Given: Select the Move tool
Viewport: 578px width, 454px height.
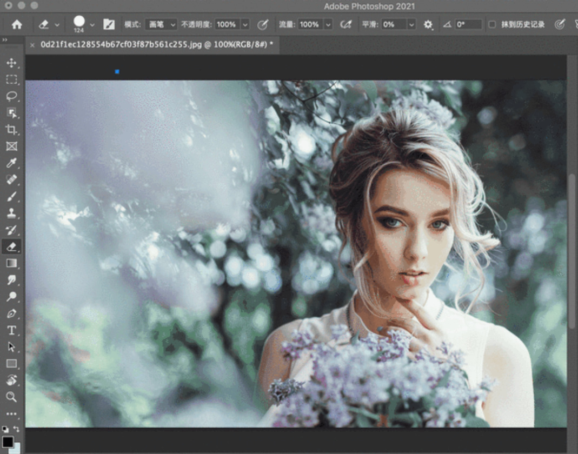Looking at the screenshot, I should [11, 63].
